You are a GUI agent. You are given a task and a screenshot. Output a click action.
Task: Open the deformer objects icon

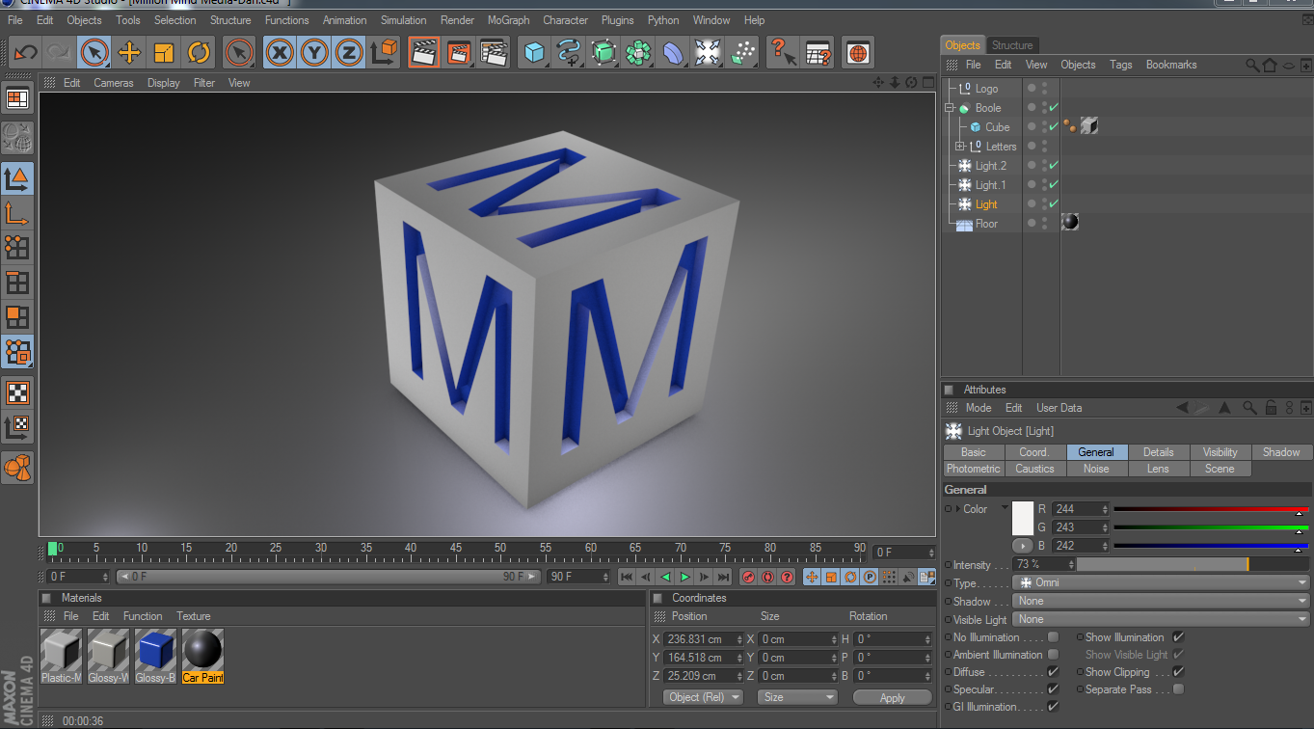[673, 52]
